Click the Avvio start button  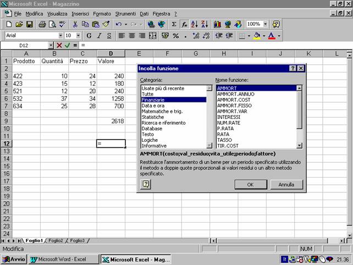point(14,260)
